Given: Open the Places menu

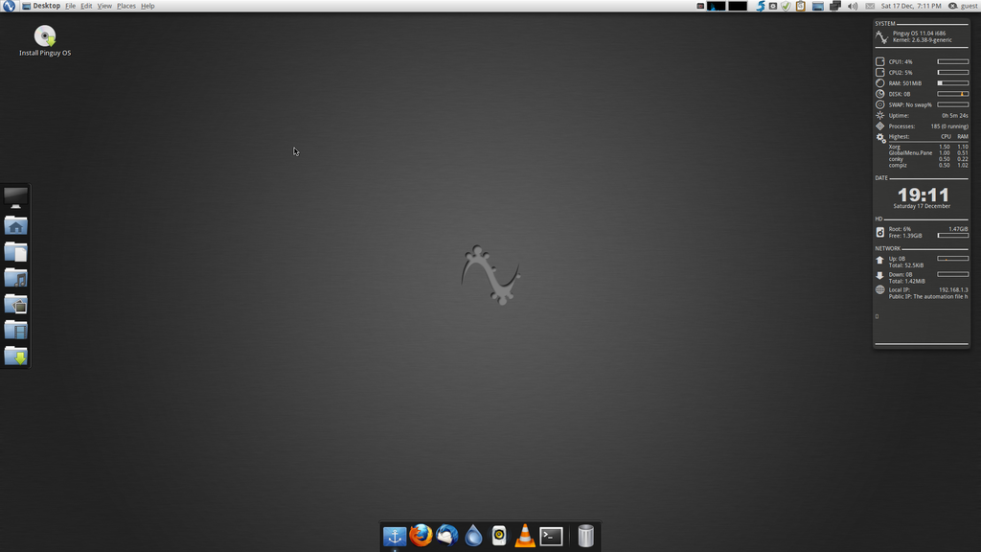Looking at the screenshot, I should (x=125, y=6).
